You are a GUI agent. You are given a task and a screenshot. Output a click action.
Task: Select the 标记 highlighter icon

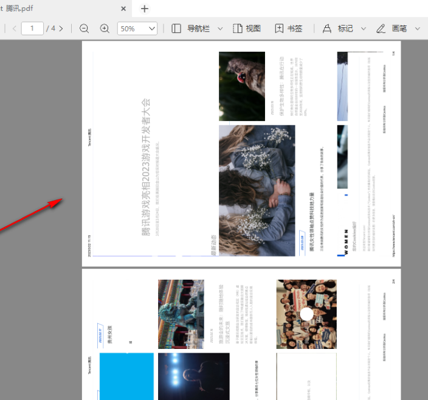pos(327,29)
